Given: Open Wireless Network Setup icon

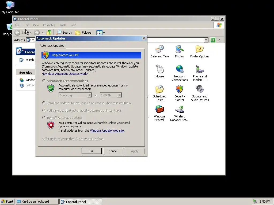Looking at the screenshot, I should pos(180,113).
